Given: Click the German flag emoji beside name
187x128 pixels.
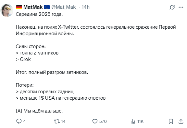Looking at the screenshot, I should [19, 7].
